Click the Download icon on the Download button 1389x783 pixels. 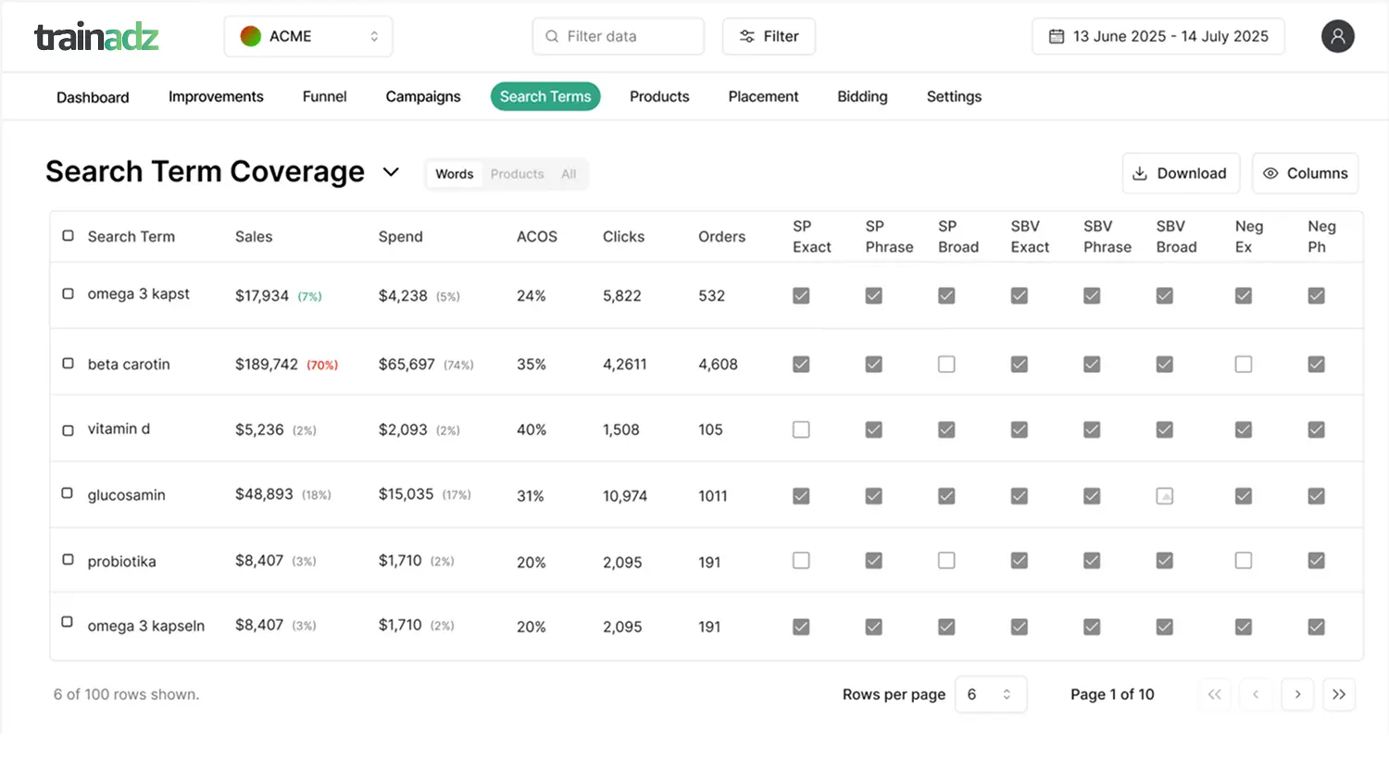1140,173
